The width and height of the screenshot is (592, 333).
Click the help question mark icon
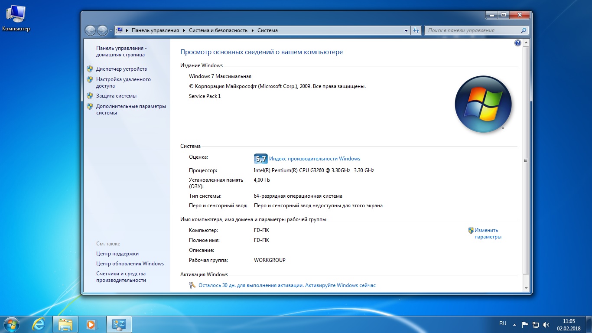pos(517,43)
